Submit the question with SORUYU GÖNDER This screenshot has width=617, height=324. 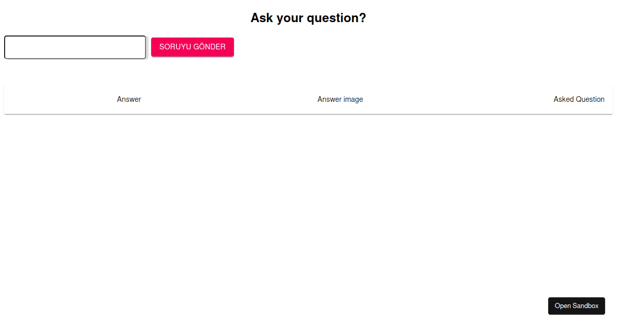pyautogui.click(x=192, y=47)
